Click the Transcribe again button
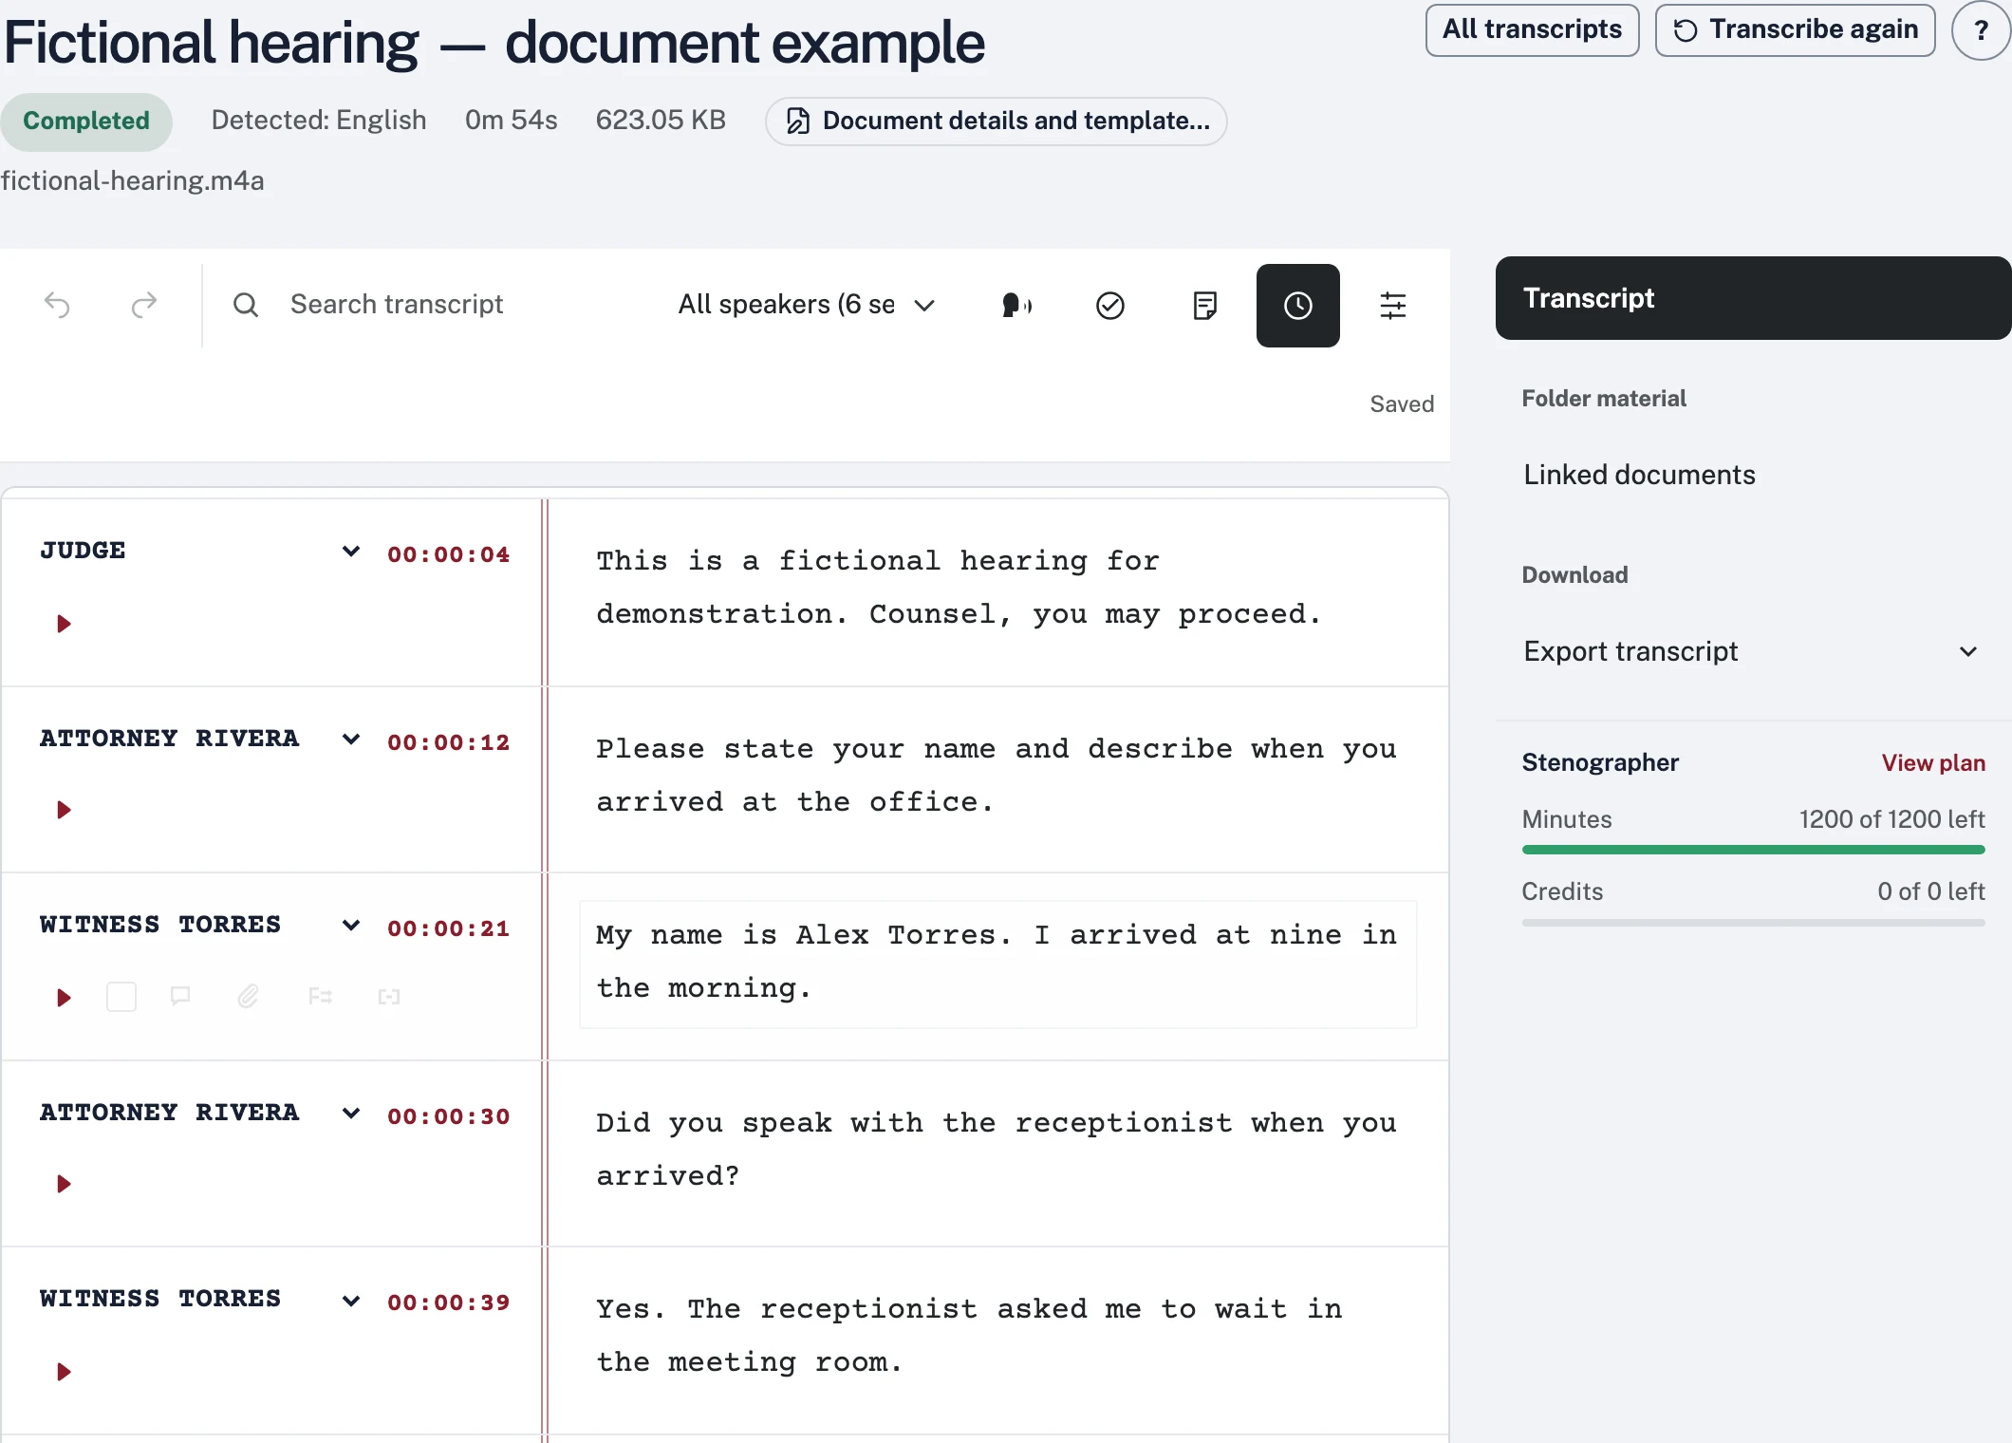Image resolution: width=2012 pixels, height=1443 pixels. [x=1795, y=30]
